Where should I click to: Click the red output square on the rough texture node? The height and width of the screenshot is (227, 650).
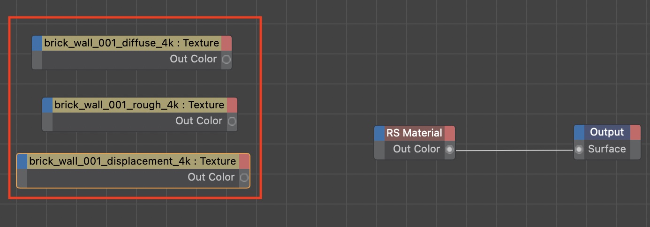pos(232,105)
